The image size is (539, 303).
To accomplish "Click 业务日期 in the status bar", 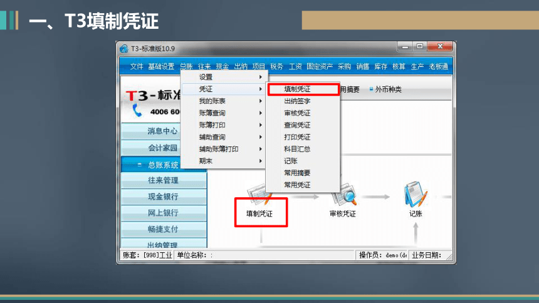I will tap(427, 255).
